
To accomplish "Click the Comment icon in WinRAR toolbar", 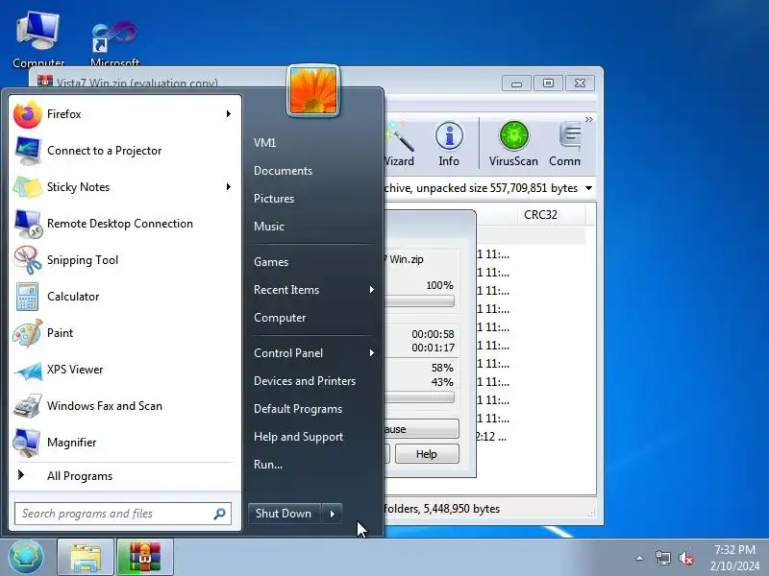I will [565, 144].
